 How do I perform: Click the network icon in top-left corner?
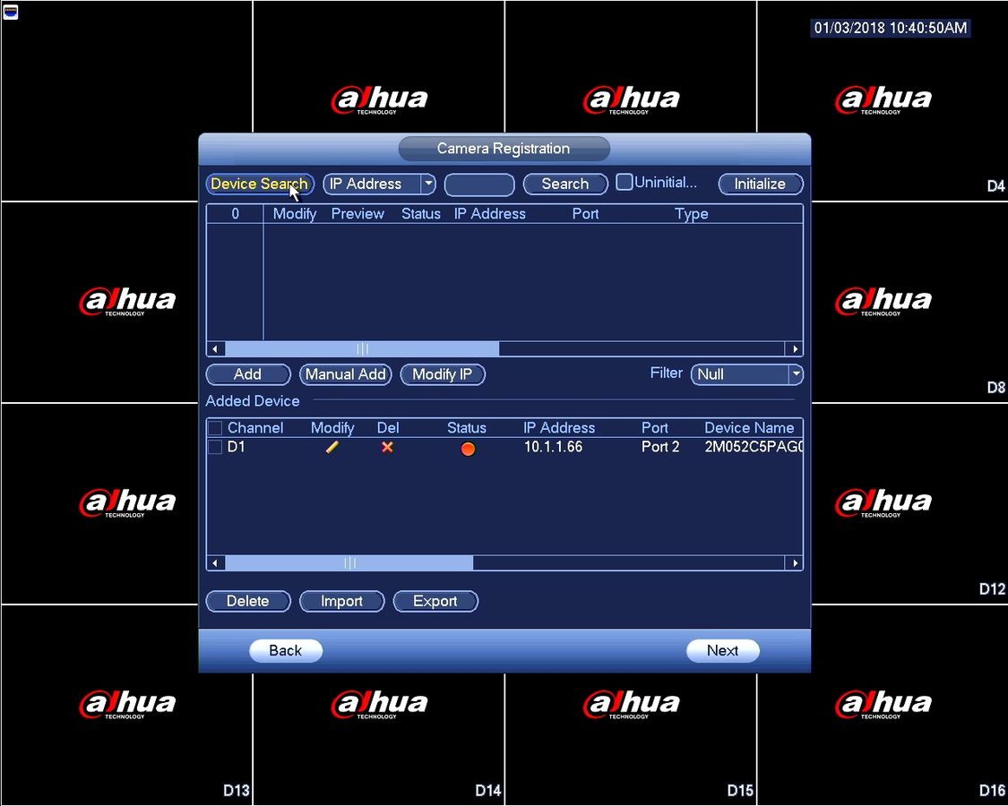10,11
